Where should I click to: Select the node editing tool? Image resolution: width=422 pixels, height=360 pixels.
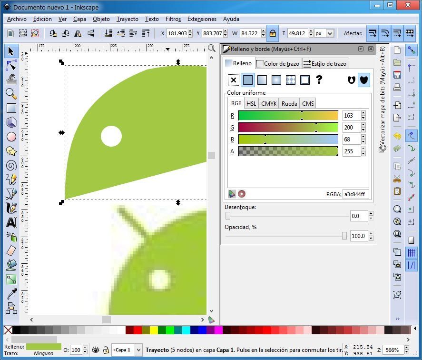(11, 66)
